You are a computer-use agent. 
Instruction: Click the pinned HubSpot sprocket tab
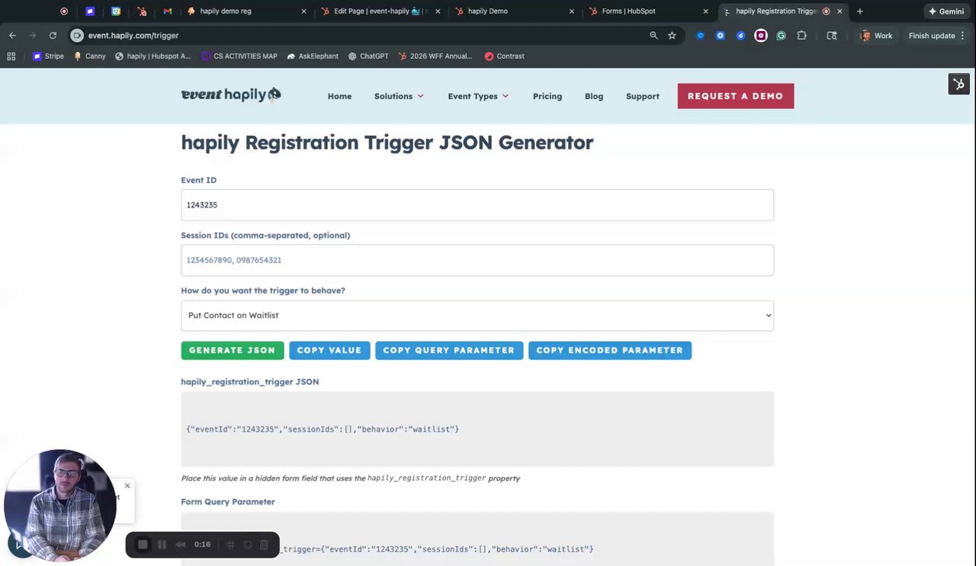click(x=142, y=11)
